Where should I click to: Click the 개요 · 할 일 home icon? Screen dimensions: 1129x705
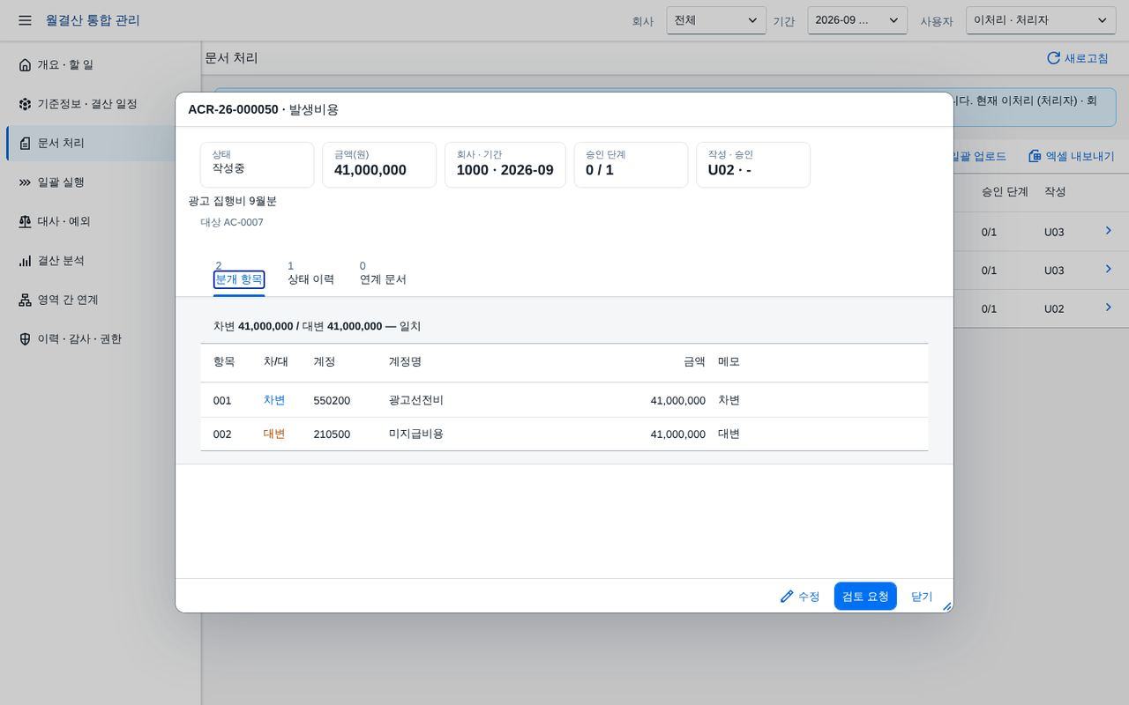point(25,65)
